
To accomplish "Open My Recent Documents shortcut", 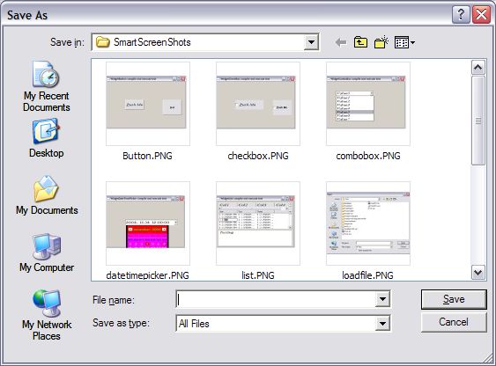I will 46,86.
